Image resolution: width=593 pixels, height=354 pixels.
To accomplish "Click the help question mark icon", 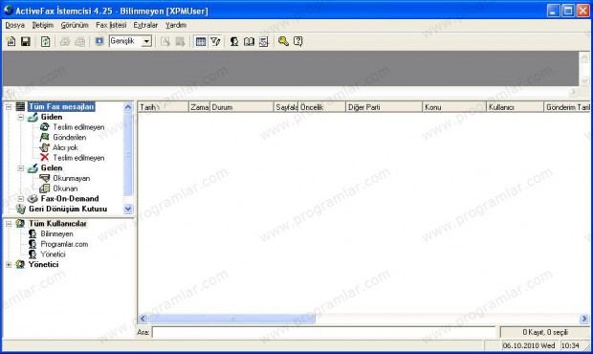I will (x=298, y=41).
